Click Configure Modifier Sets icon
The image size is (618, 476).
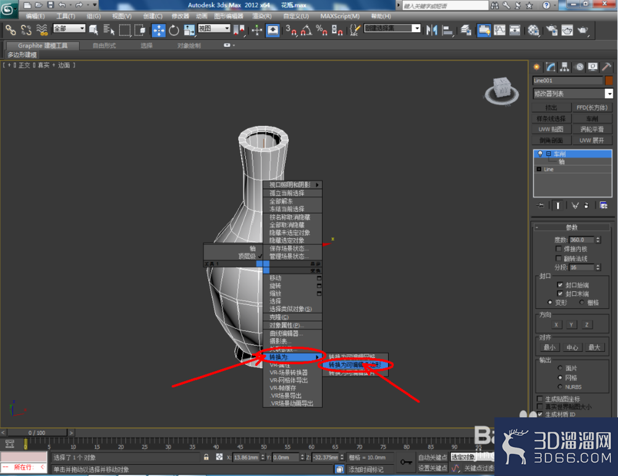(603, 206)
